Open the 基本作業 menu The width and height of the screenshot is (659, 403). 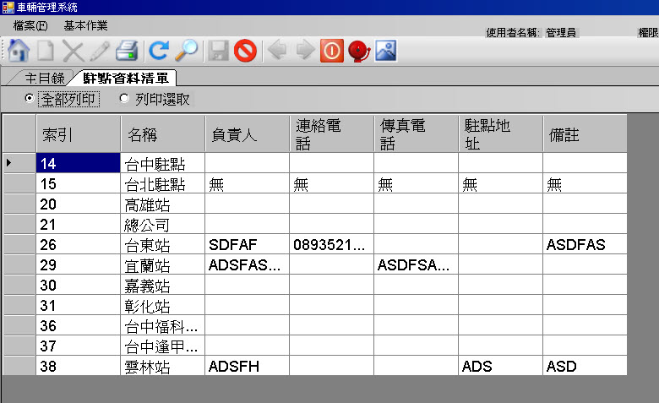pyautogui.click(x=85, y=25)
